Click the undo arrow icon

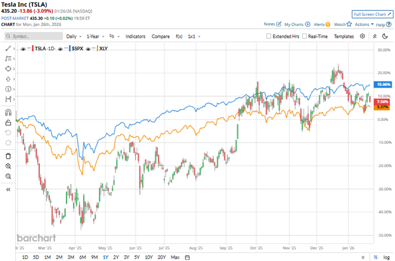tap(8, 133)
